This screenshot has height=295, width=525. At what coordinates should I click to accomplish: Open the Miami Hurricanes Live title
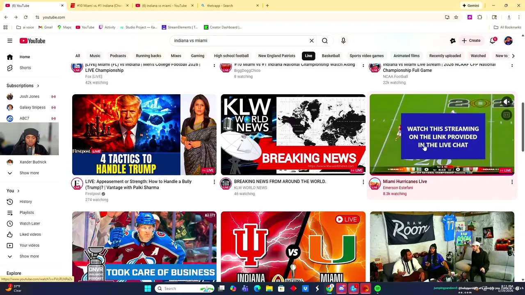point(404,182)
